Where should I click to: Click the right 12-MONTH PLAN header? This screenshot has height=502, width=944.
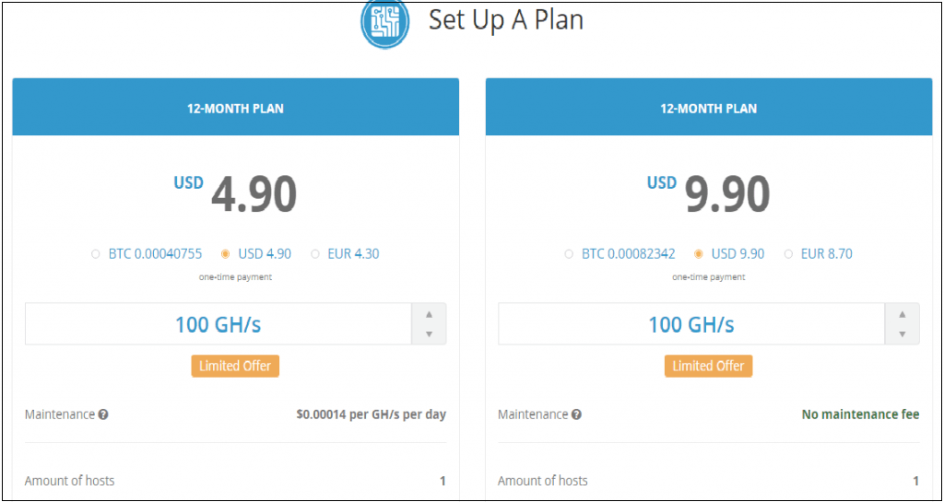click(709, 107)
